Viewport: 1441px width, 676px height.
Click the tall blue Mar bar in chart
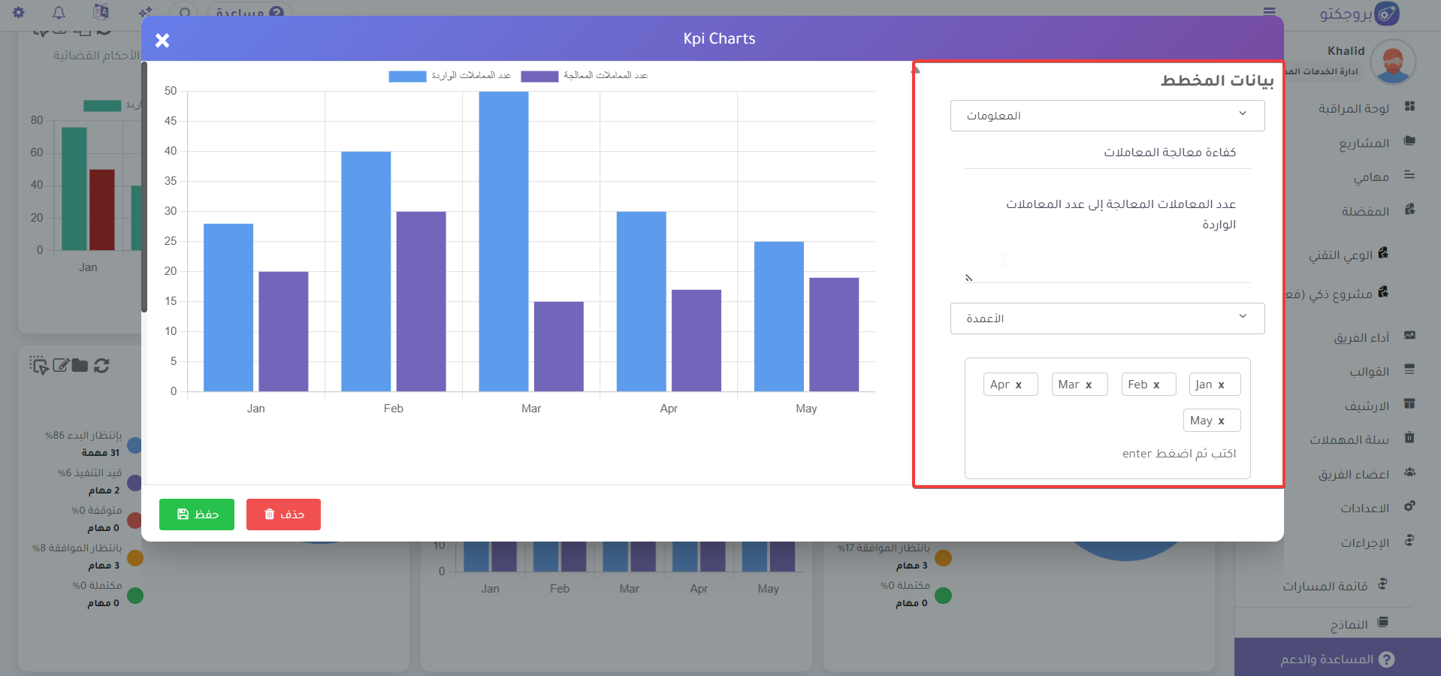click(x=503, y=240)
